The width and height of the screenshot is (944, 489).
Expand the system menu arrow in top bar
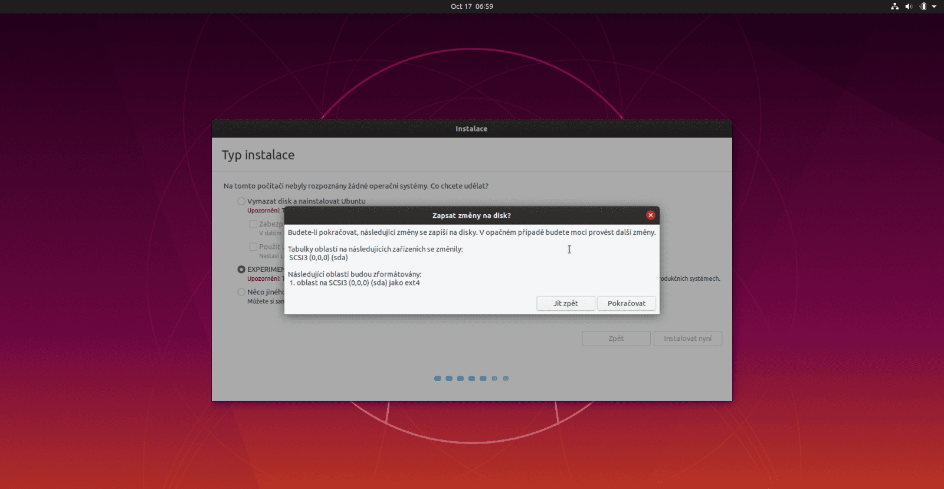pos(934,6)
